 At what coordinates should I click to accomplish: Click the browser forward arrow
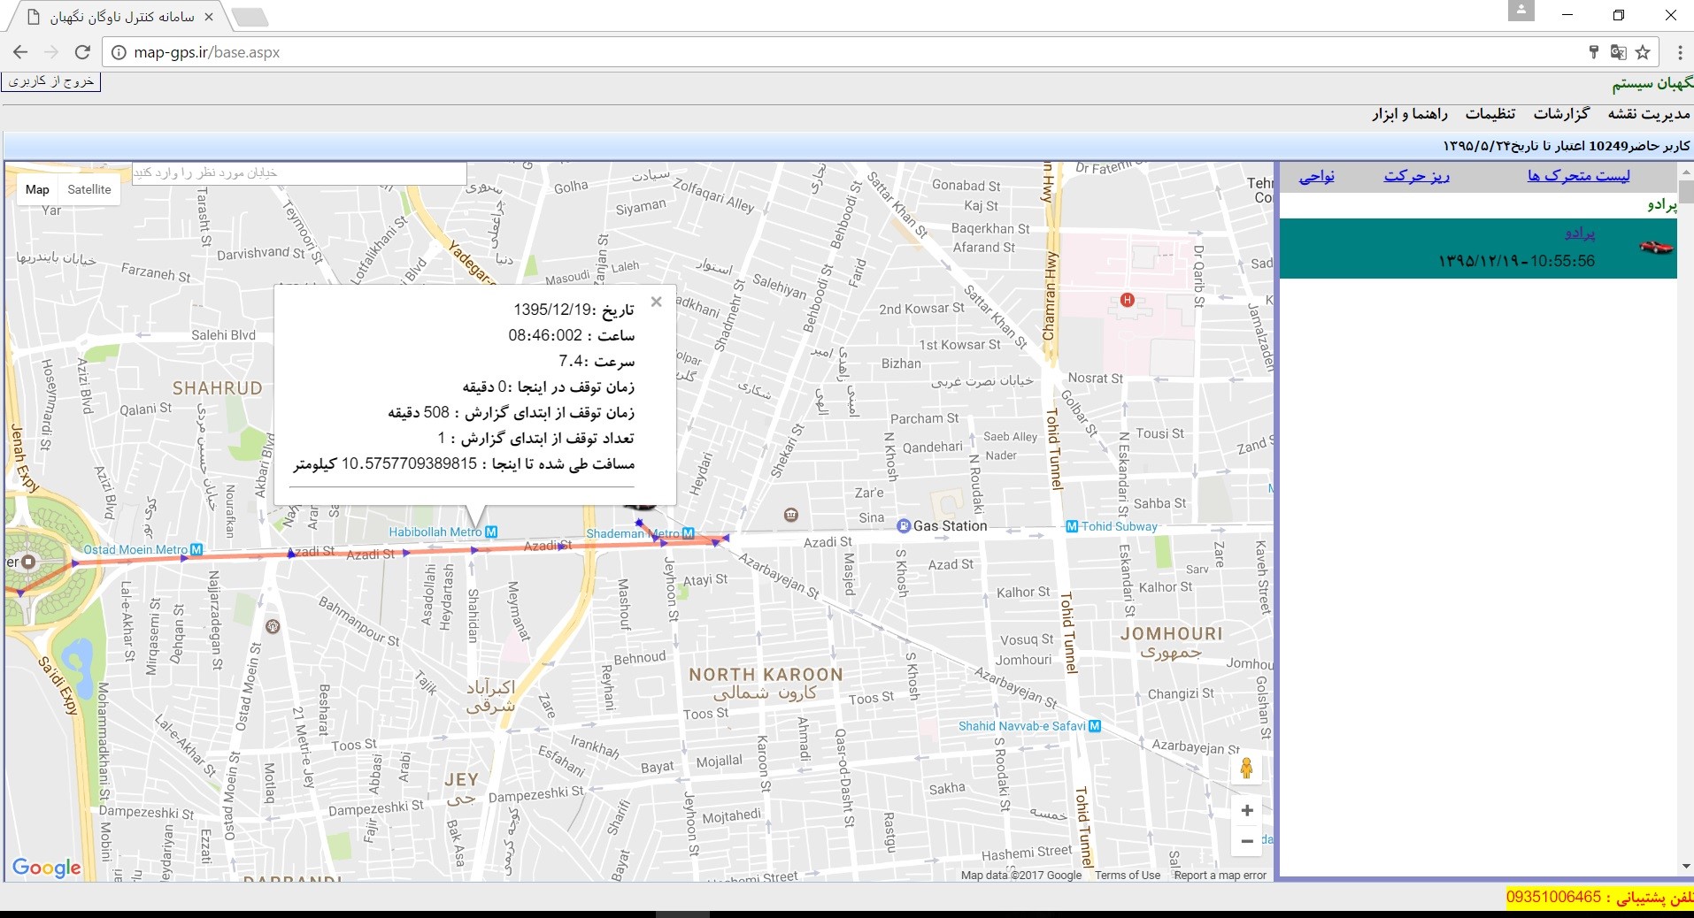(x=51, y=52)
